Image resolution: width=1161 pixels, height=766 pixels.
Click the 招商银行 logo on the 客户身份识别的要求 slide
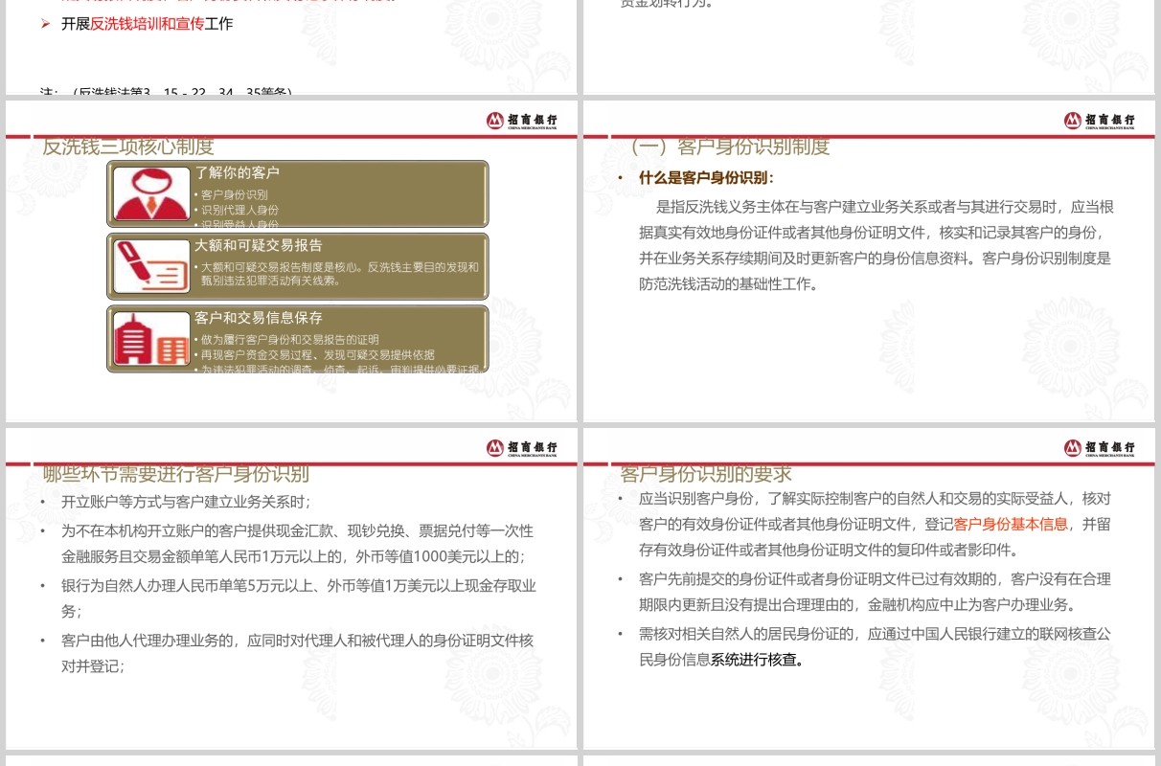tap(1100, 447)
